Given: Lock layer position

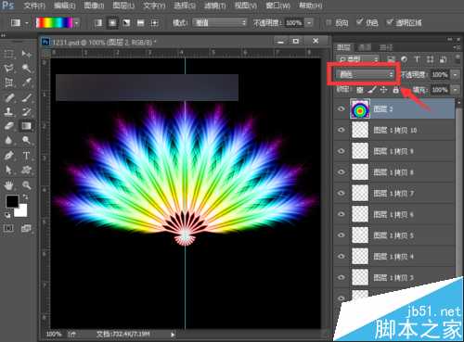Looking at the screenshot, I should (x=384, y=90).
